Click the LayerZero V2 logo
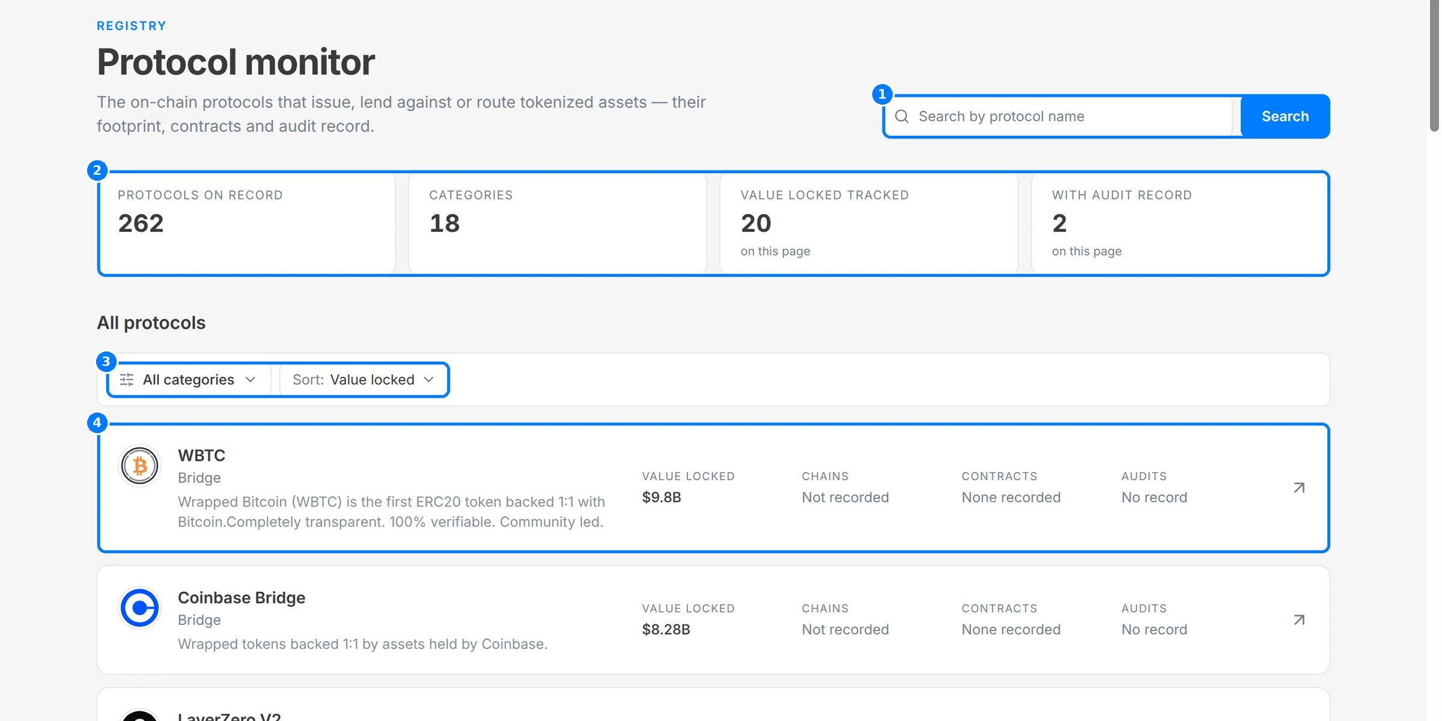 click(x=139, y=716)
